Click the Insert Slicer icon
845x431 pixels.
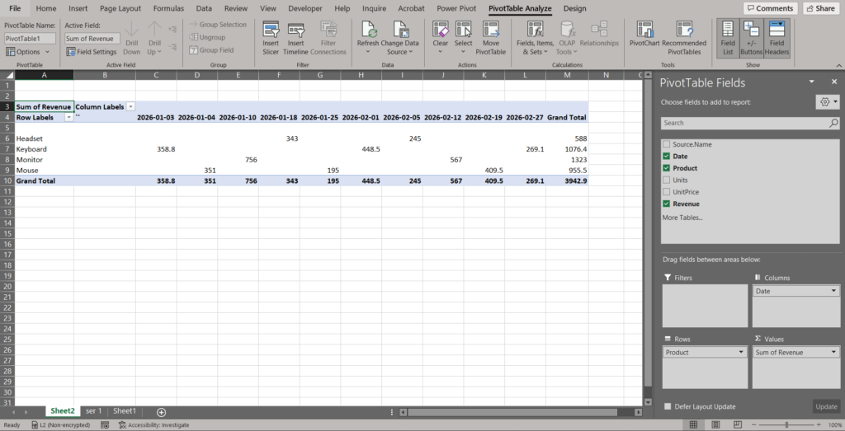click(x=271, y=33)
